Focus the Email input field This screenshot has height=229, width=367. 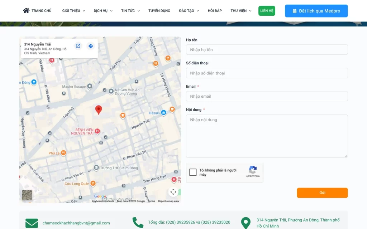267,96
